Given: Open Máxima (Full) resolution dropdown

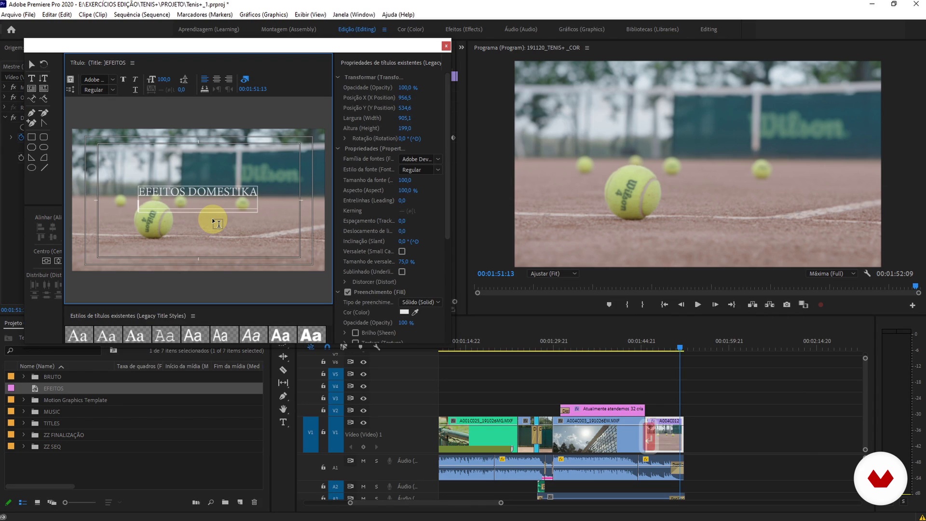Looking at the screenshot, I should [x=831, y=274].
